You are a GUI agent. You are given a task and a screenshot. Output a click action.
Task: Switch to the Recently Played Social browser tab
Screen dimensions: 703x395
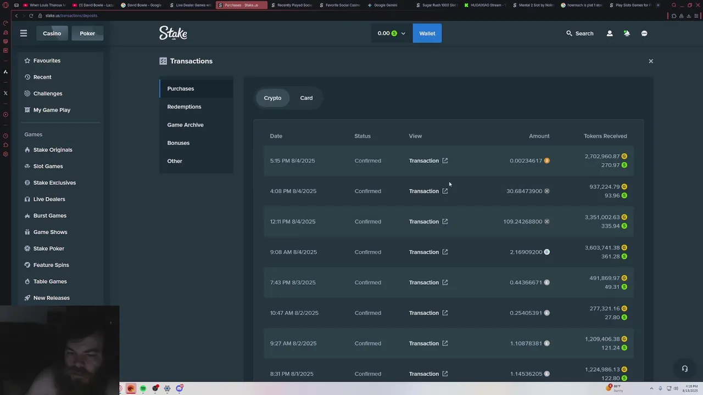pos(292,5)
